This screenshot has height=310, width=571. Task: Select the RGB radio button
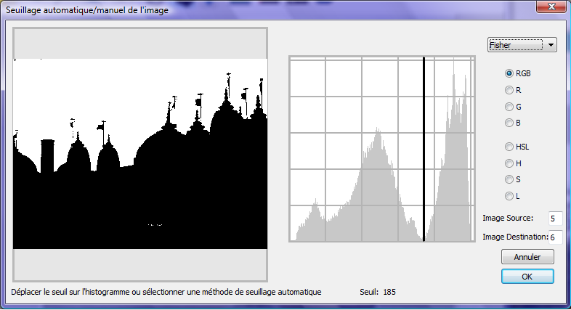click(x=509, y=73)
